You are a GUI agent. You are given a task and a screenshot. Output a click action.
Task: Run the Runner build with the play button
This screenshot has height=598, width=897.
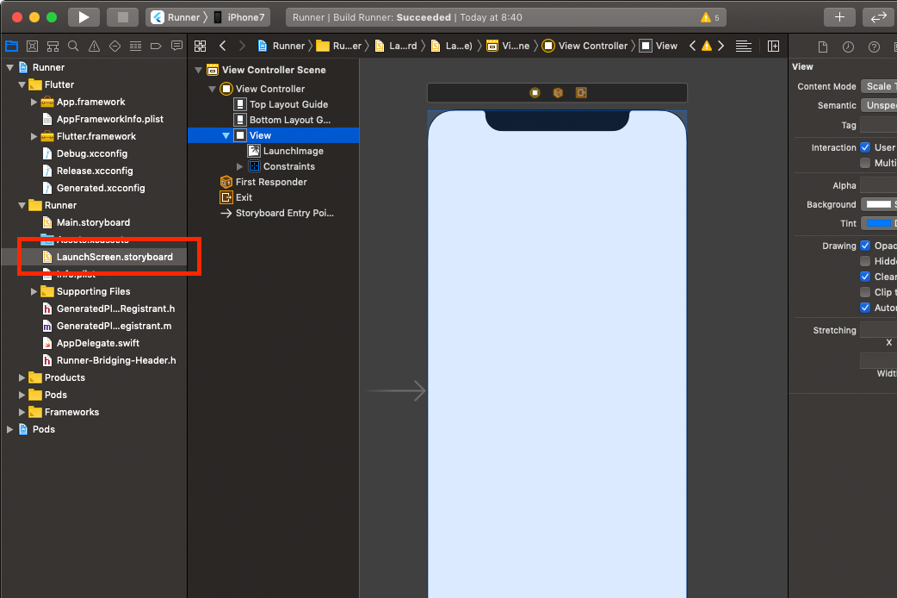(x=84, y=17)
